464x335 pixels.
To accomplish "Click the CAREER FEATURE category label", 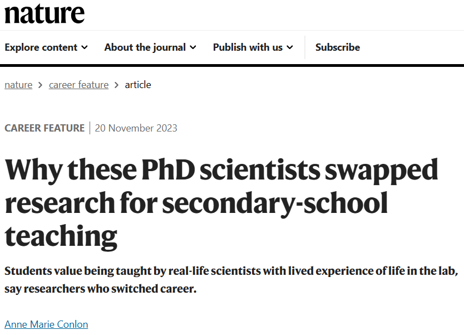I will 45,128.
